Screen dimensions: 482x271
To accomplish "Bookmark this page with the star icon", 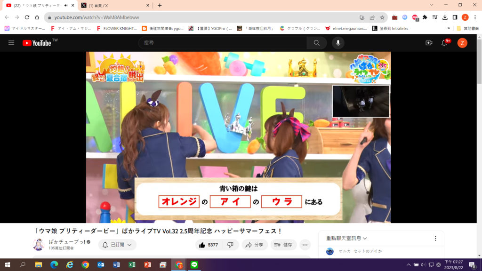I will coord(382,17).
